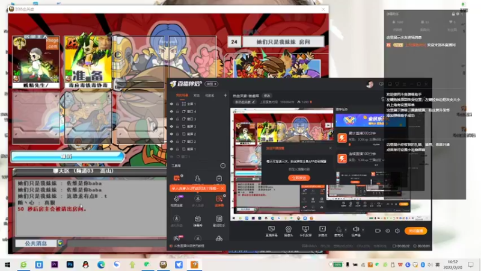Open the second tool in the tool library's top row
481x271 pixels.
coord(198,178)
